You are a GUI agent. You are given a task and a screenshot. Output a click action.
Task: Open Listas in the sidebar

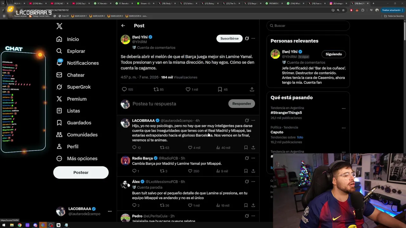point(68,111)
